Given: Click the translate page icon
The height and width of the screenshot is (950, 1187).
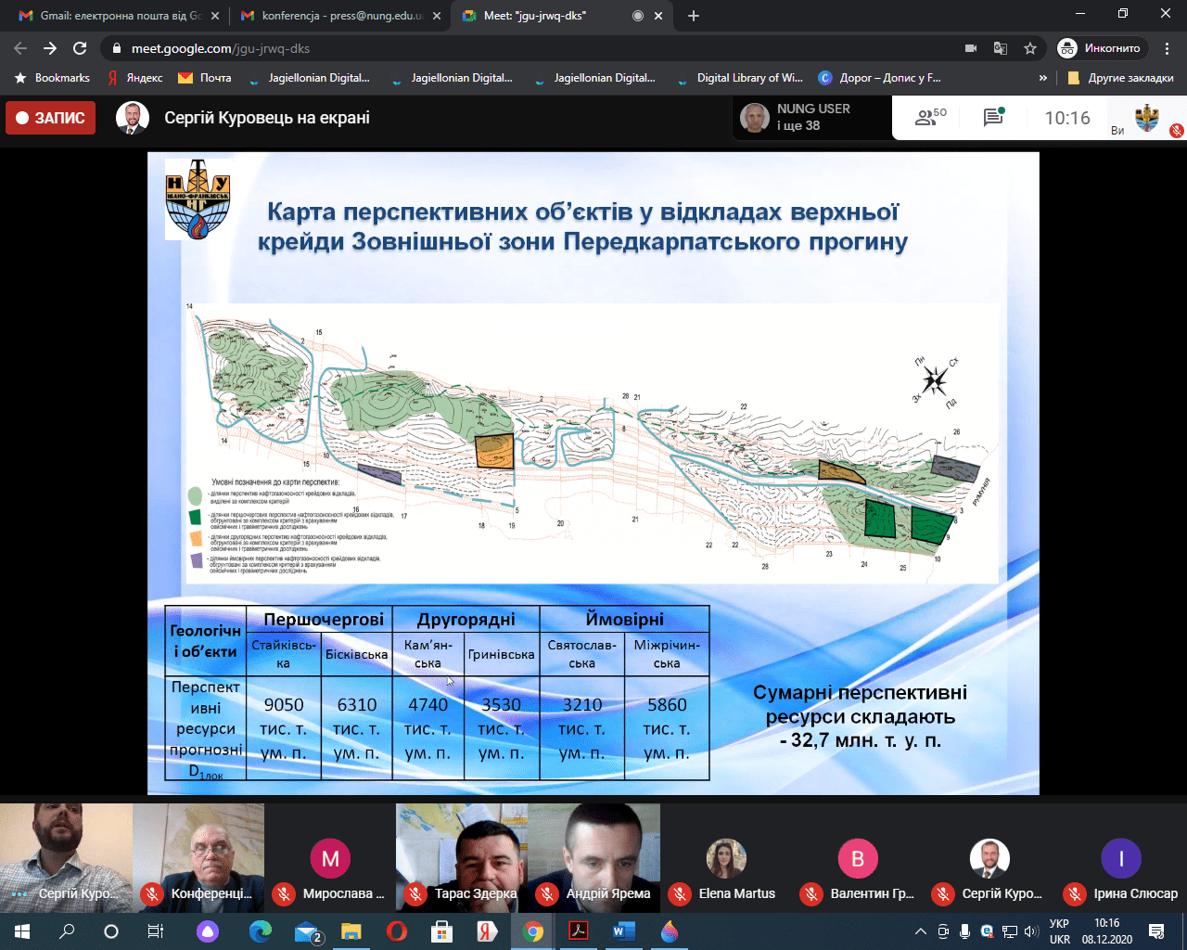Looking at the screenshot, I should (1000, 48).
